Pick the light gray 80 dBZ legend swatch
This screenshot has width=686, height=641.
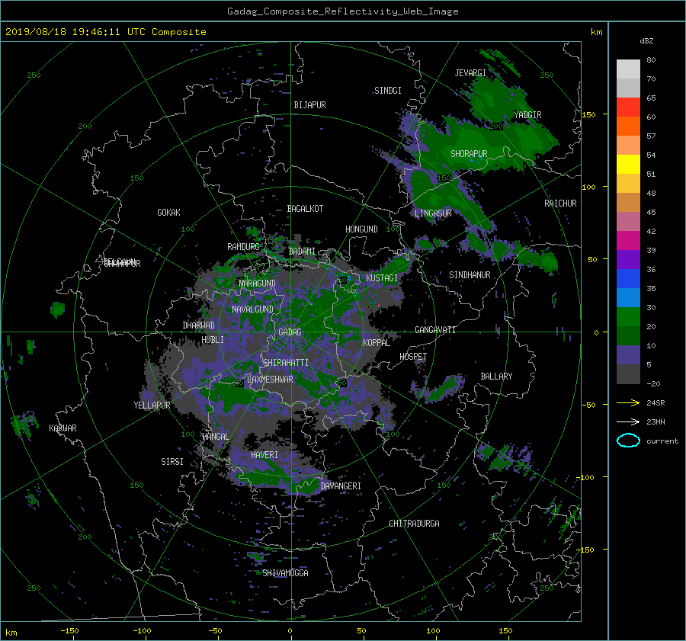click(x=628, y=69)
